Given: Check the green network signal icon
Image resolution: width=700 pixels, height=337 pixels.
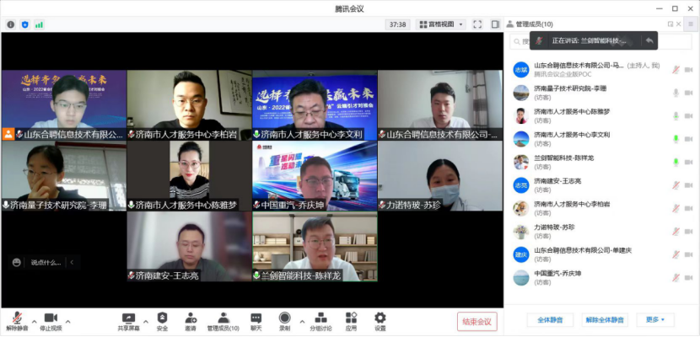Looking at the screenshot, I should [x=40, y=24].
